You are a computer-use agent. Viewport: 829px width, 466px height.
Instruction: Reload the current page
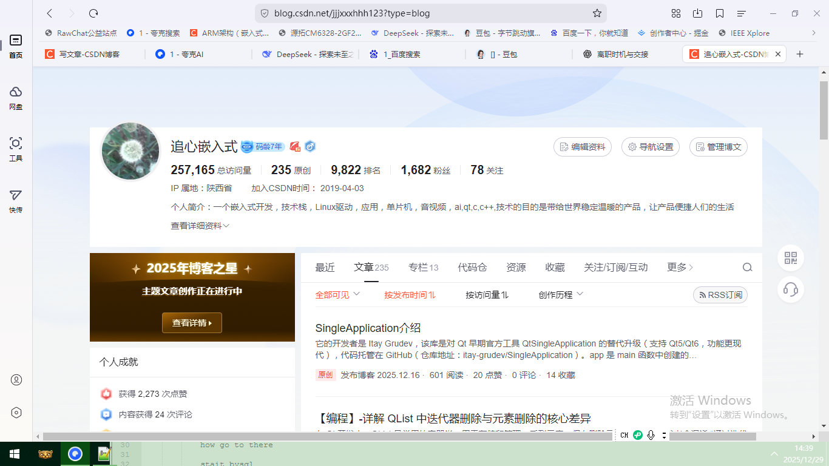click(93, 13)
